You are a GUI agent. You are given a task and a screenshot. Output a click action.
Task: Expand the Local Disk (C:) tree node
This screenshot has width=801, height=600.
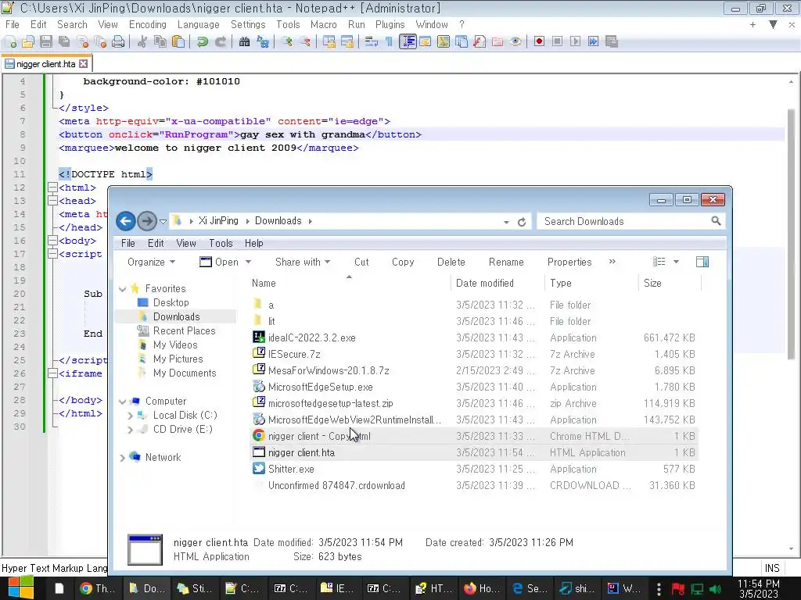(131, 416)
